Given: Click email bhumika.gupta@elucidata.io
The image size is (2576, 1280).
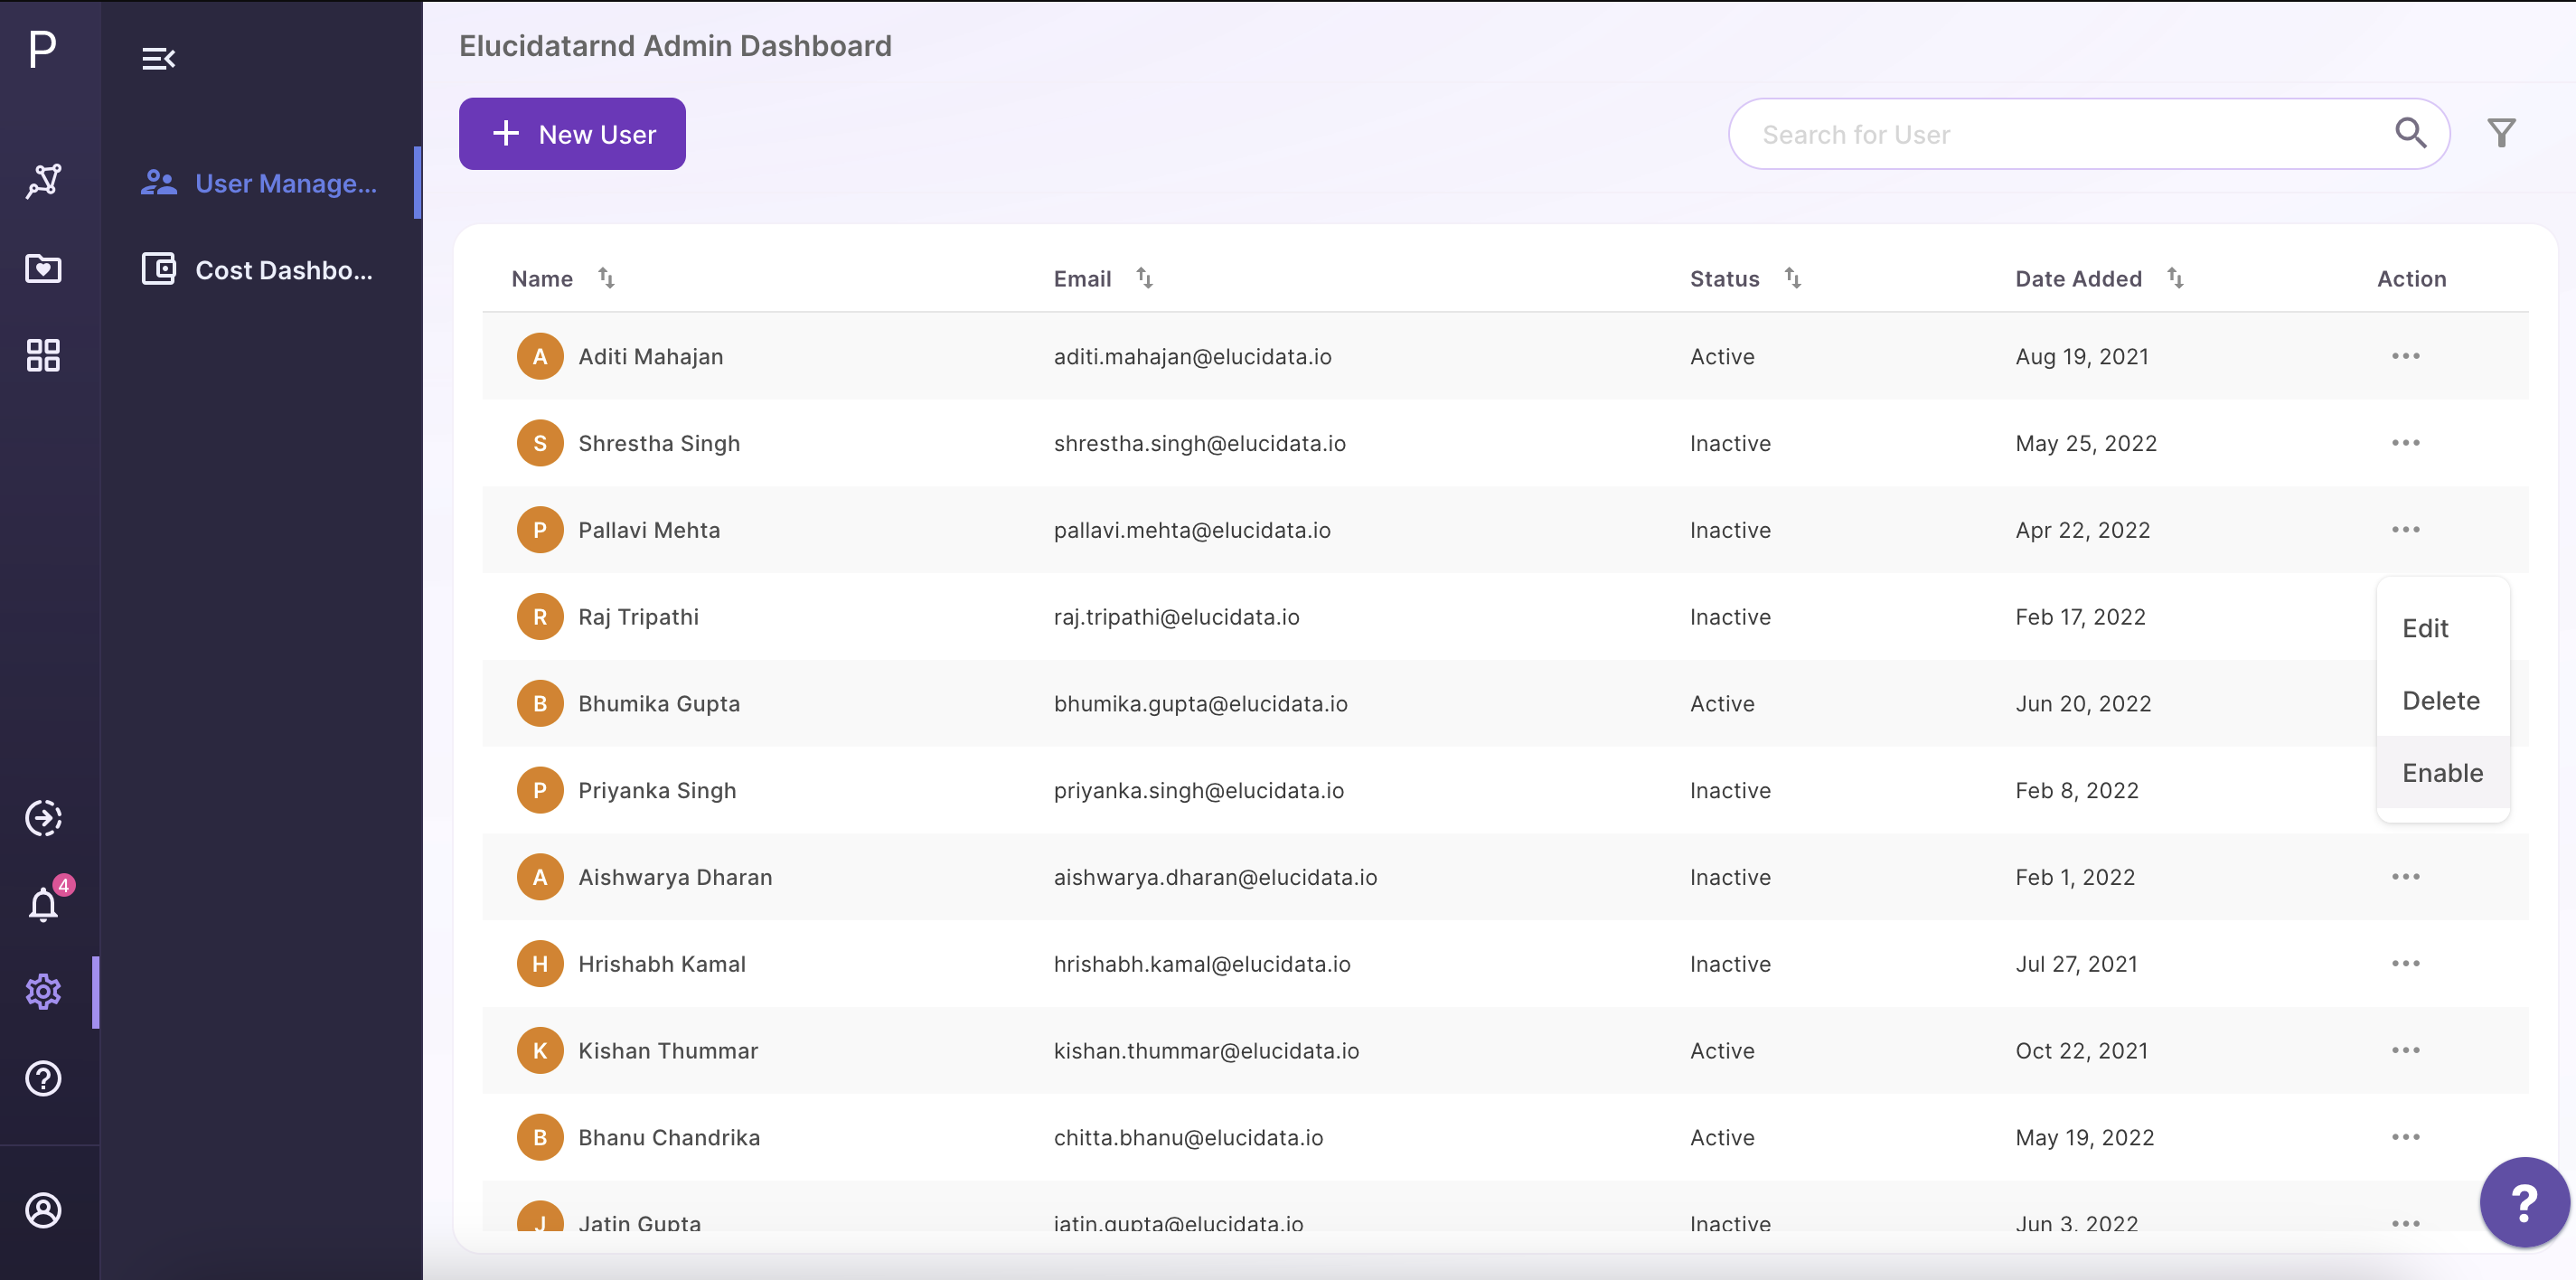Looking at the screenshot, I should click(x=1200, y=704).
